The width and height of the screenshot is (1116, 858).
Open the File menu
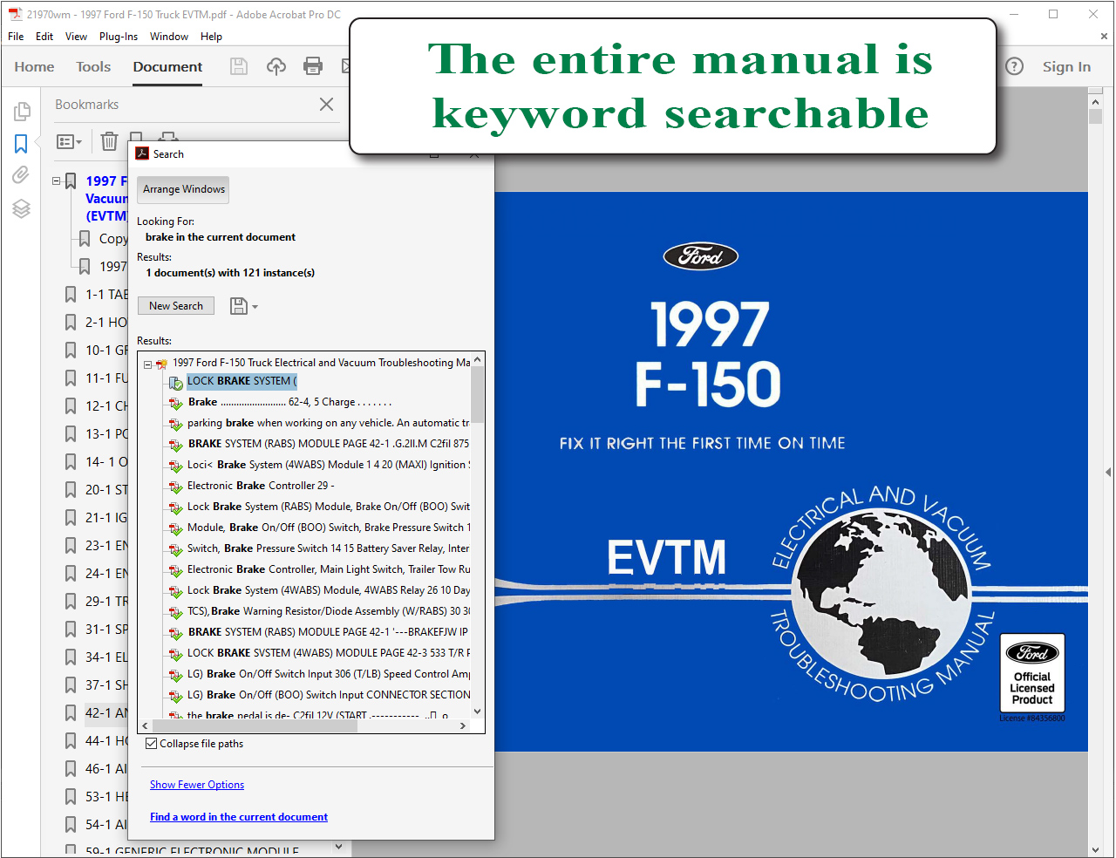16,37
